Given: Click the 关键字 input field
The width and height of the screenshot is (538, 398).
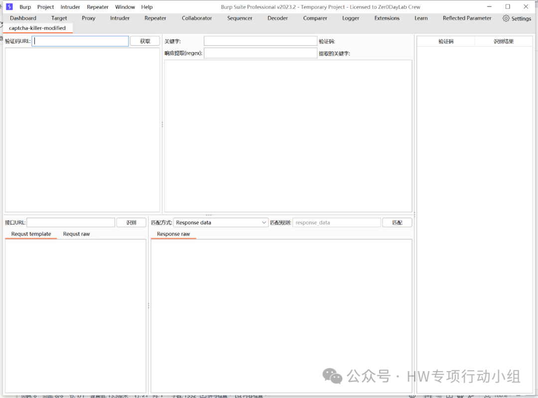Looking at the screenshot, I should (261, 41).
